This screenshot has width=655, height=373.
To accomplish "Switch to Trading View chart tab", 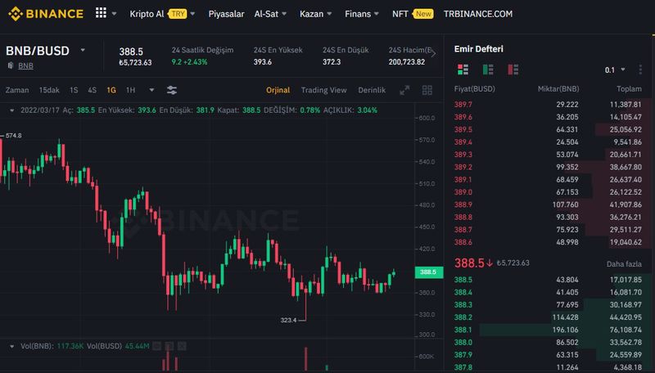I will 323,90.
